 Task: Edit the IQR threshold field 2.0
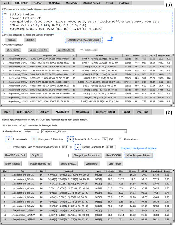click(x=105, y=139)
